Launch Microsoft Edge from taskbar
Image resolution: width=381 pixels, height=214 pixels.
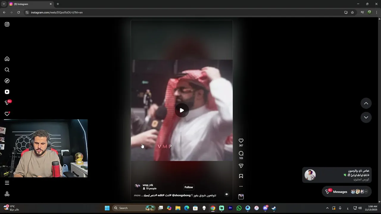[x=187, y=208]
